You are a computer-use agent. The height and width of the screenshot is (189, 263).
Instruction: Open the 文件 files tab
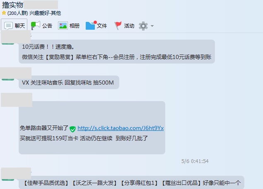(x=96, y=26)
